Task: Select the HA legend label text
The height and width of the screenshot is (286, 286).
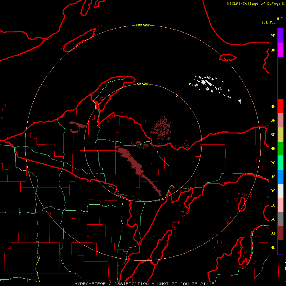Action: (x=273, y=106)
